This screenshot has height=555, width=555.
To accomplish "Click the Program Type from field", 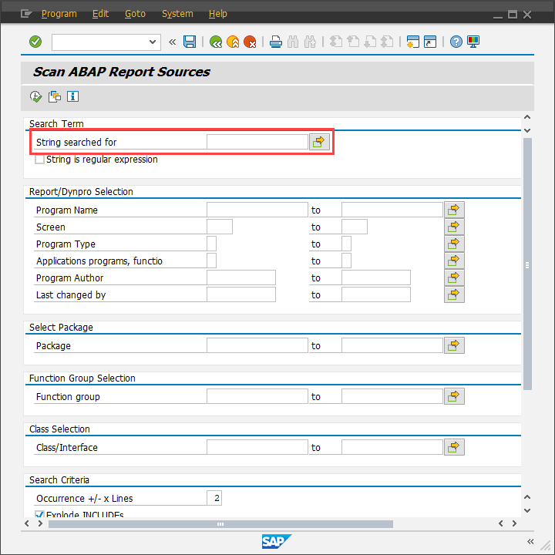I will [212, 244].
